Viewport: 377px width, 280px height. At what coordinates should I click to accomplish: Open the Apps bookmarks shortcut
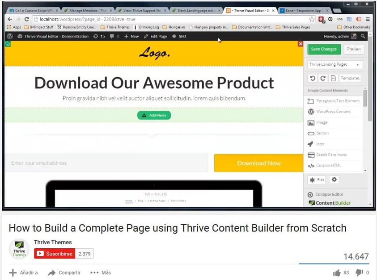(14, 27)
